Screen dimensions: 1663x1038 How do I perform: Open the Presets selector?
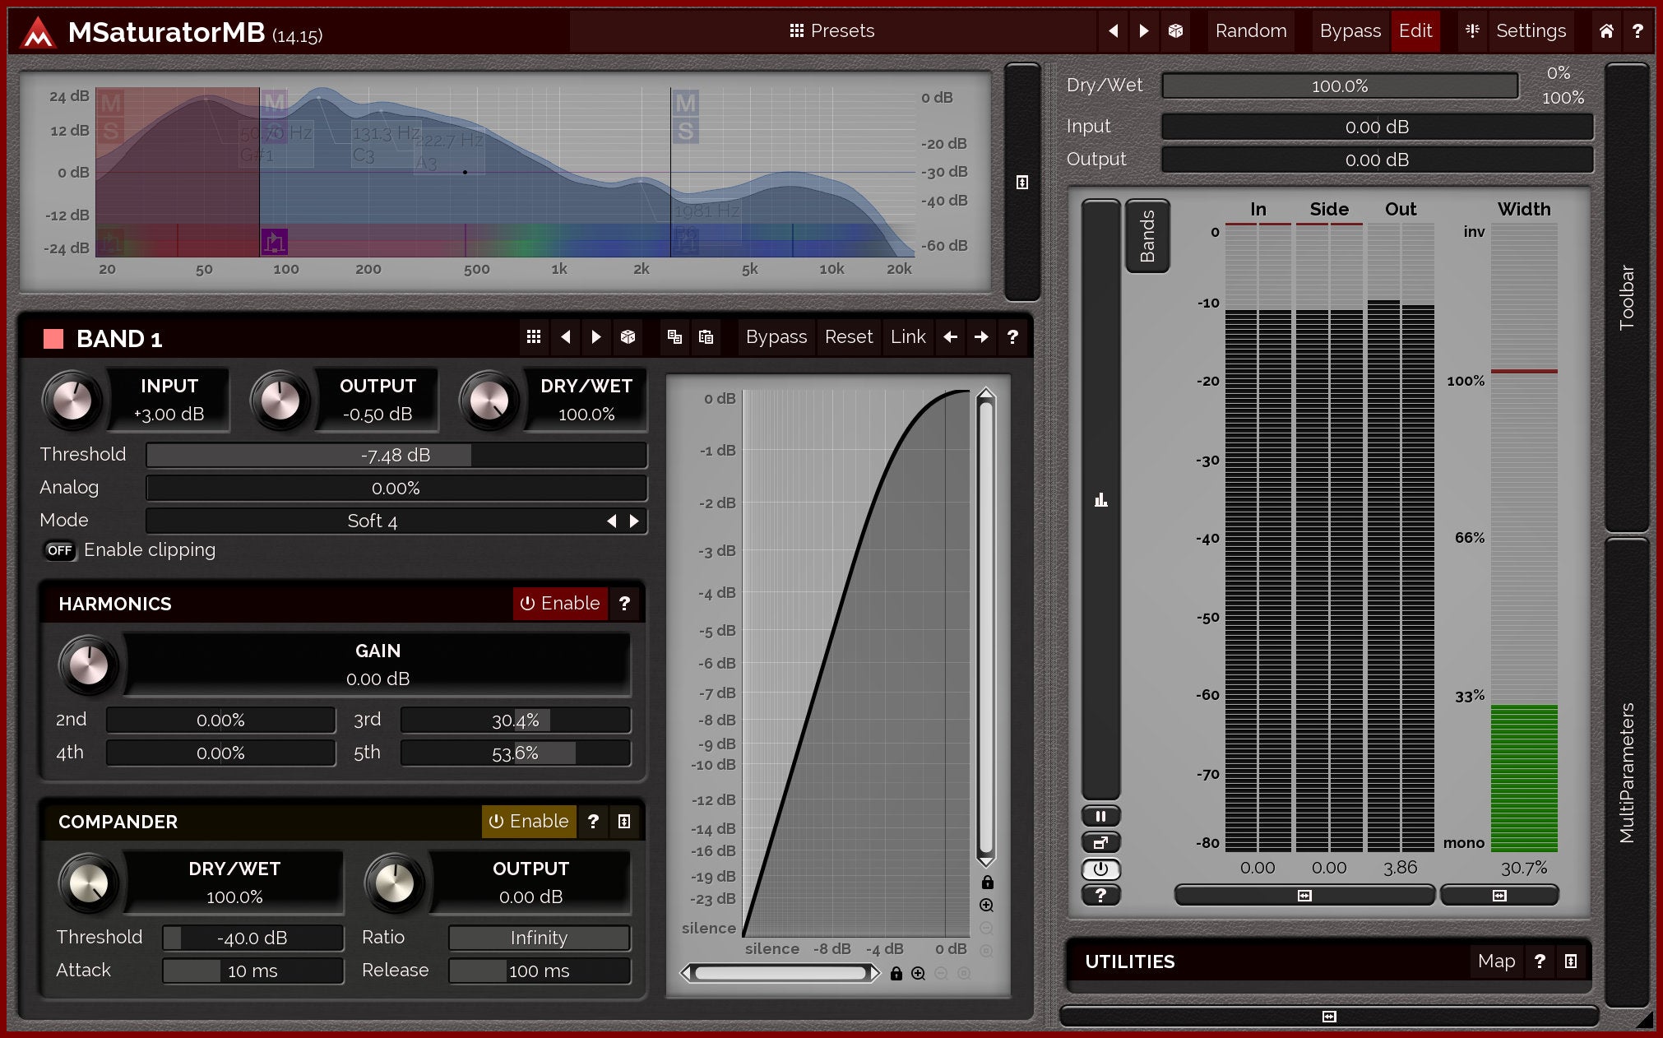[x=832, y=31]
